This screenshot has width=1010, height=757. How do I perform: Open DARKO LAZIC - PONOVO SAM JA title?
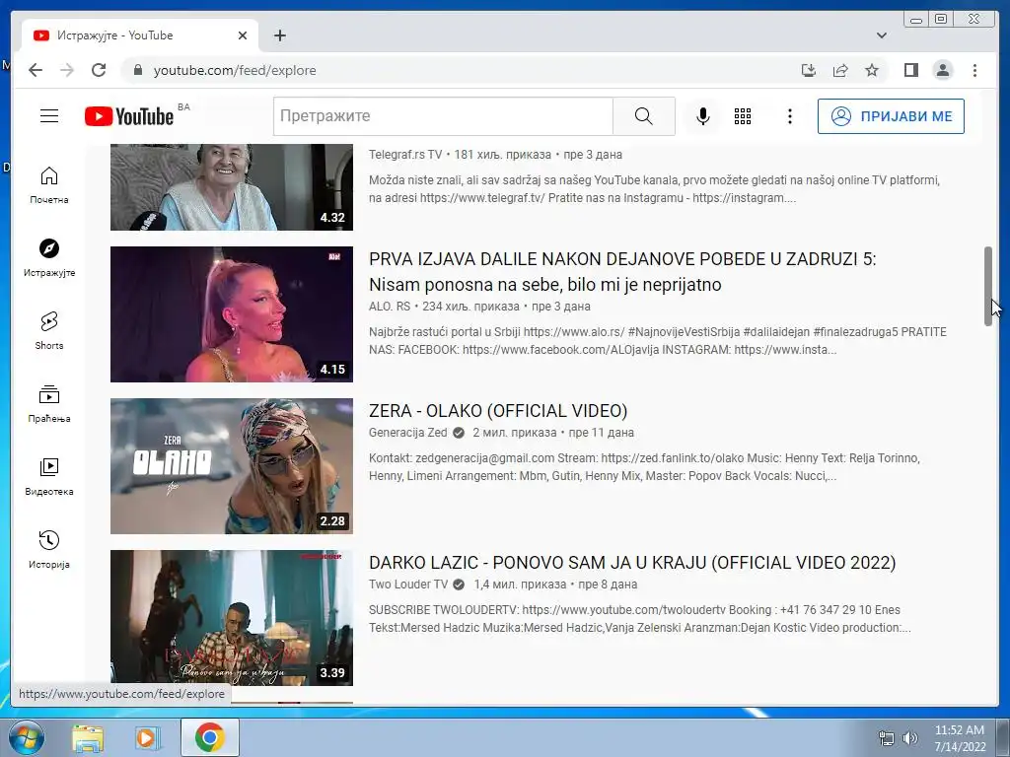pyautogui.click(x=632, y=563)
